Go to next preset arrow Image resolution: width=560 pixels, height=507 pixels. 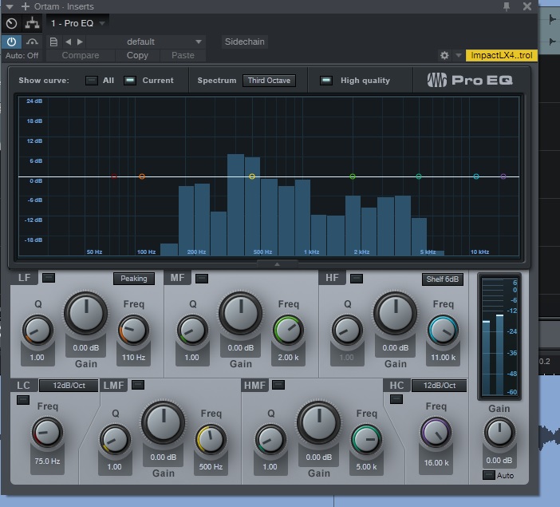80,42
